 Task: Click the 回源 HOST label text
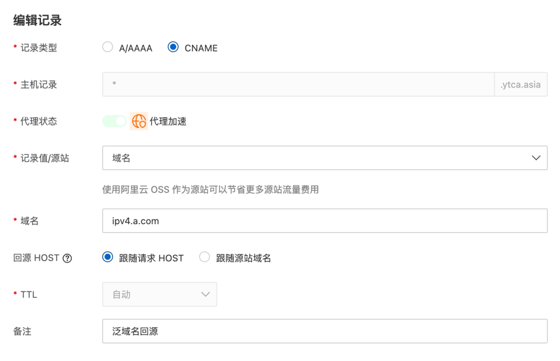click(36, 258)
